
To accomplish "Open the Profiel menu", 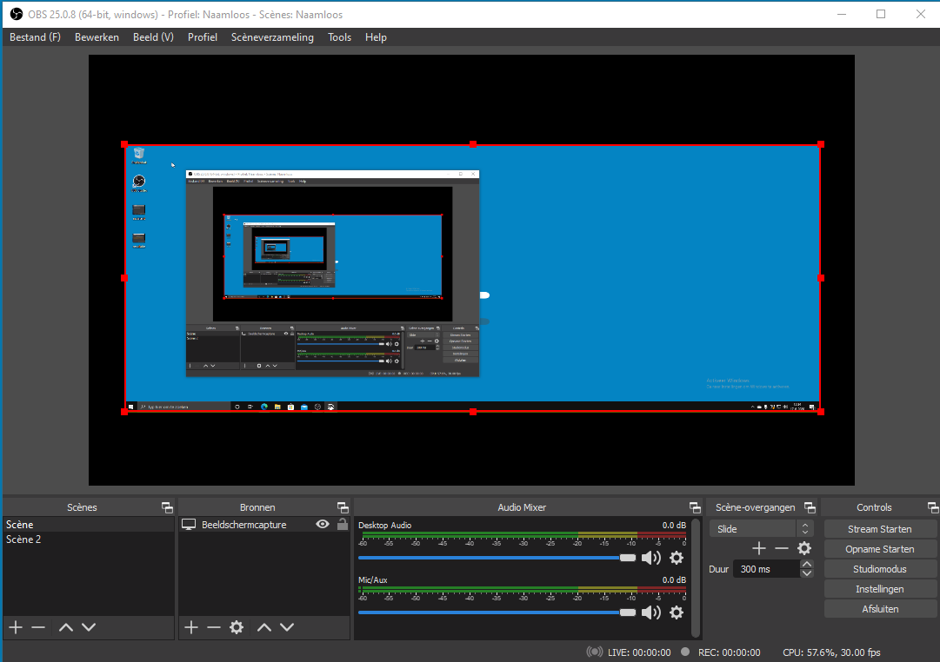I will [202, 37].
